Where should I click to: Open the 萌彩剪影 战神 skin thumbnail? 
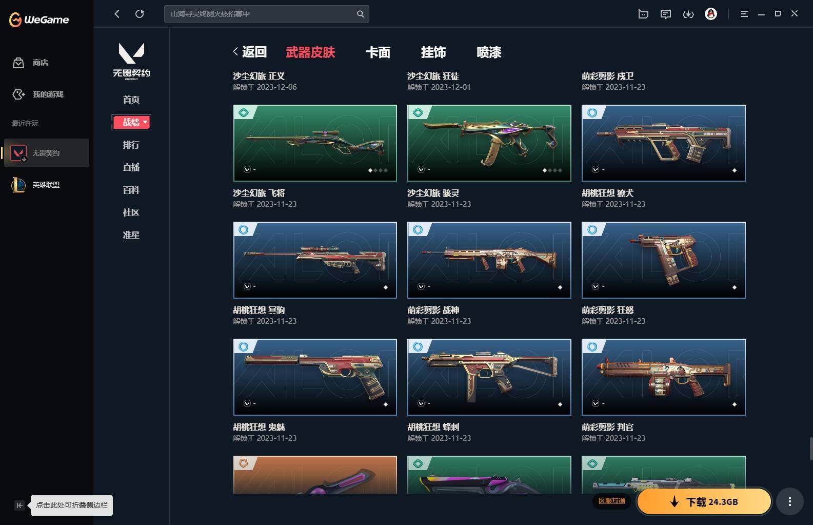(489, 260)
